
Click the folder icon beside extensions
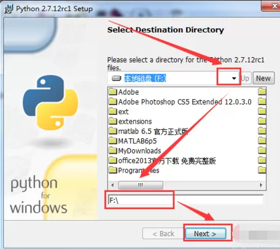113,121
